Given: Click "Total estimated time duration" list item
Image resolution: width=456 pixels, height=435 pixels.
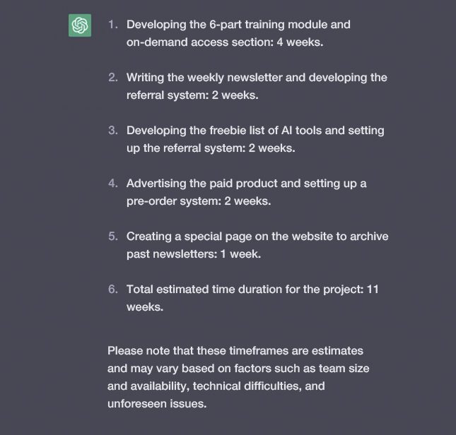Looking at the screenshot, I should pyautogui.click(x=252, y=298).
